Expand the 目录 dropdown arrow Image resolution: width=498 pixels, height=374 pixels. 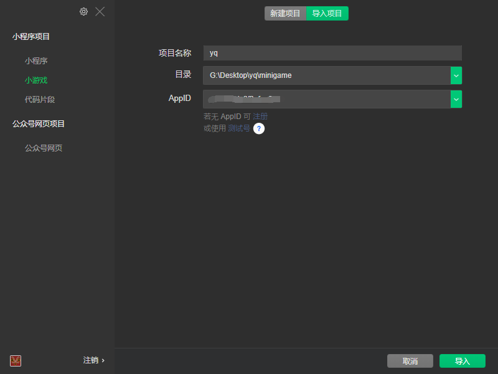(x=456, y=75)
